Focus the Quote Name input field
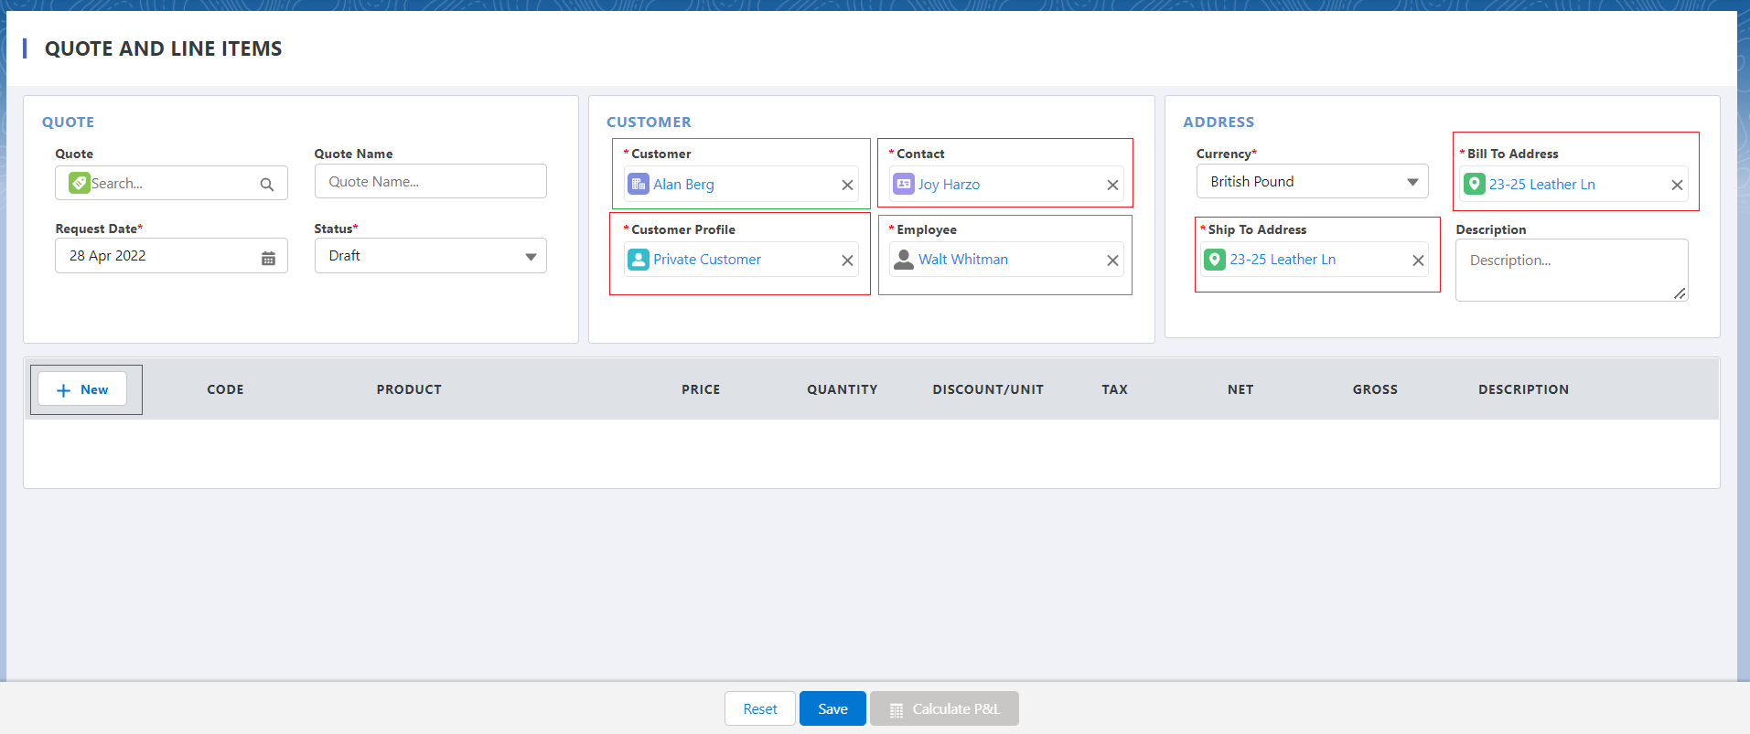Screen dimensions: 1750x734 pyautogui.click(x=431, y=181)
